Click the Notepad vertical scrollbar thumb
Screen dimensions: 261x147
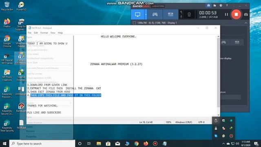tap(218, 73)
